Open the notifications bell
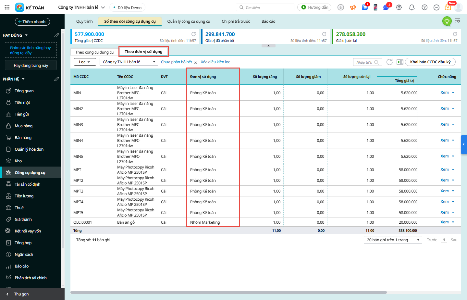 pyautogui.click(x=412, y=7)
